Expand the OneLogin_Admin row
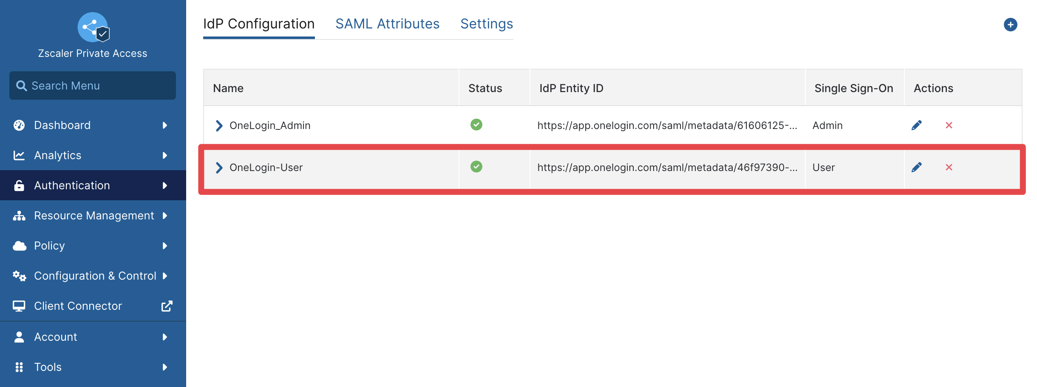Screen dimensions: 1037x387 [x=219, y=126]
